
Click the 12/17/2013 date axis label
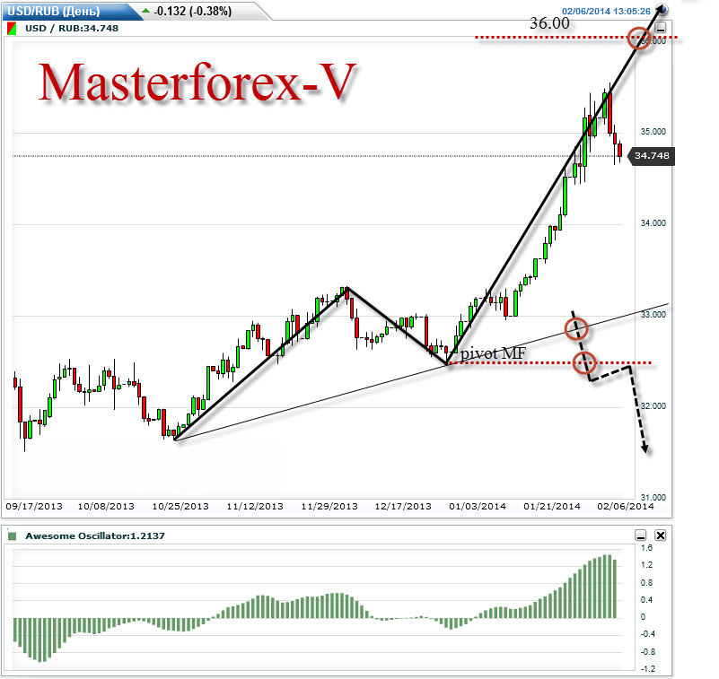403,506
